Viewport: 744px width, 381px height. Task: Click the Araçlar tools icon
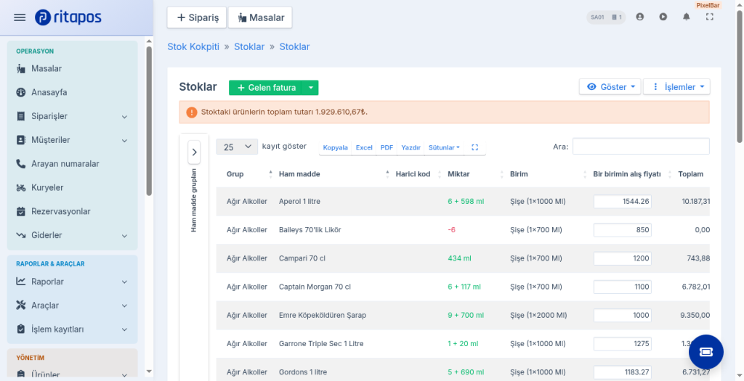pyautogui.click(x=20, y=306)
